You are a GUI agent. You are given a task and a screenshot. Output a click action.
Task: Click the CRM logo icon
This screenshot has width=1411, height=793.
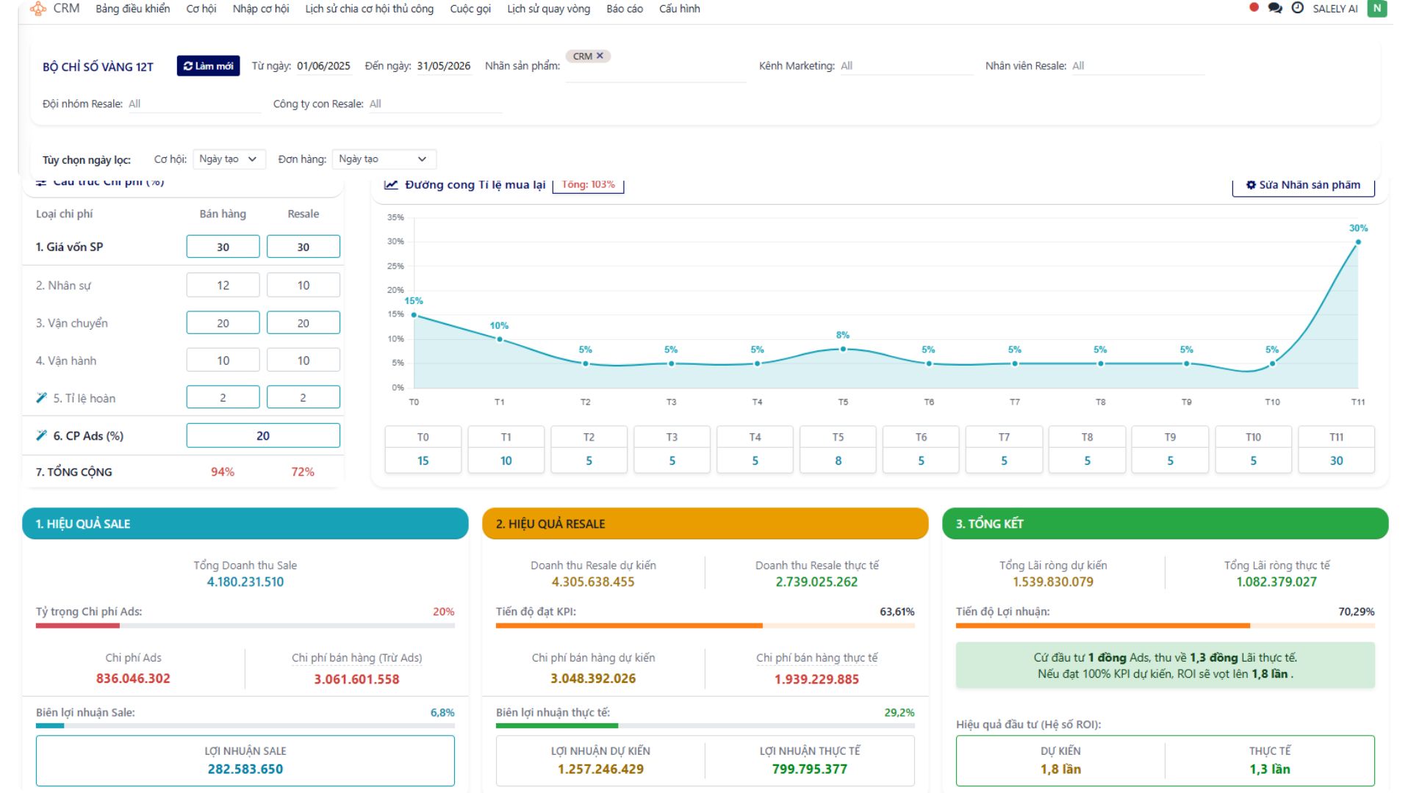click(x=38, y=9)
